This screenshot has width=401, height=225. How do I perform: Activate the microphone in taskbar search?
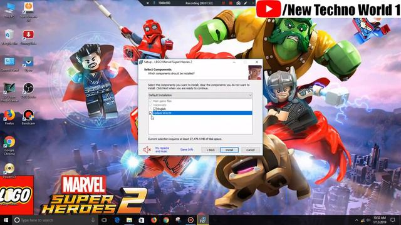93,220
